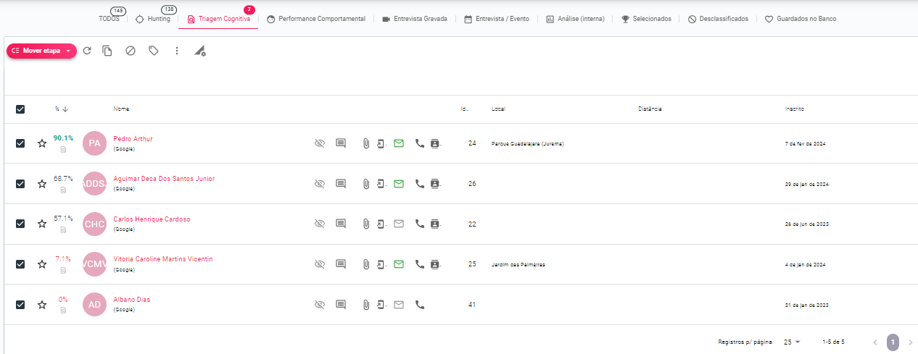Image resolution: width=918 pixels, height=354 pixels.
Task: Click the green email icon for Aguimar Deca
Action: (x=398, y=184)
